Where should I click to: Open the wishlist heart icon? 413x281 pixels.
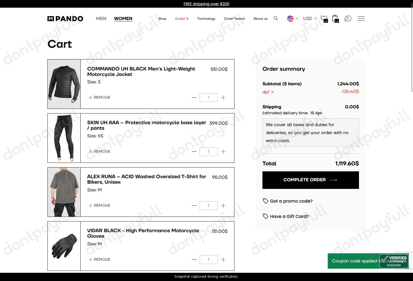click(x=324, y=19)
